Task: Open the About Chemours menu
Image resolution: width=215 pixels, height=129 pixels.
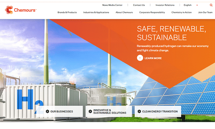Action: [x=124, y=12]
